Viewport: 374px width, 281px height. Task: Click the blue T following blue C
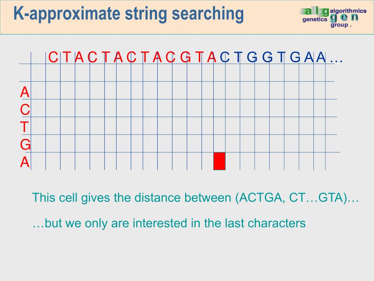238,57
